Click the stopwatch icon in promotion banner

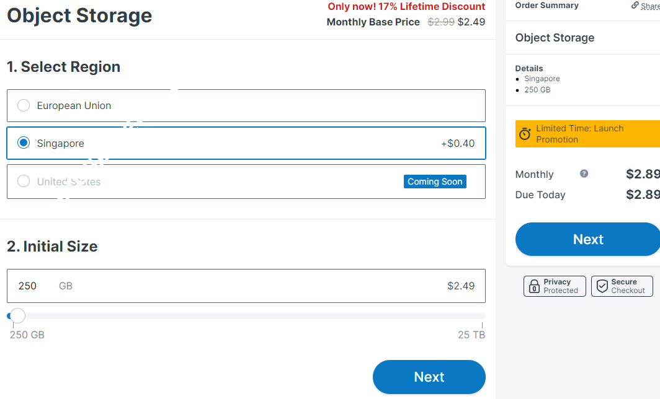pos(525,134)
